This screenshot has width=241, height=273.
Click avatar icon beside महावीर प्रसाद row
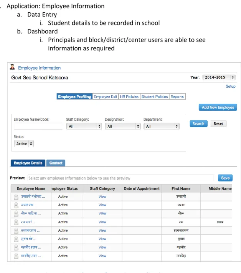(16, 247)
